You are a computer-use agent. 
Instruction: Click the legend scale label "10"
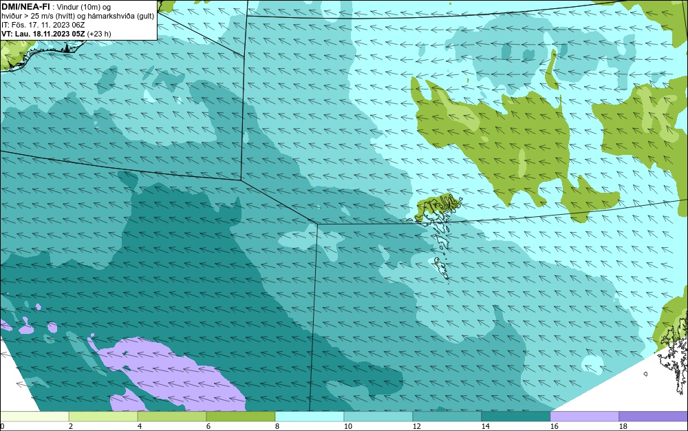pyautogui.click(x=348, y=426)
